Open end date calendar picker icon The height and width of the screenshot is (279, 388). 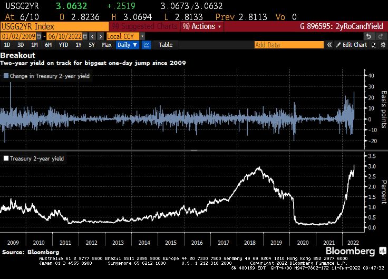pyautogui.click(x=85, y=36)
